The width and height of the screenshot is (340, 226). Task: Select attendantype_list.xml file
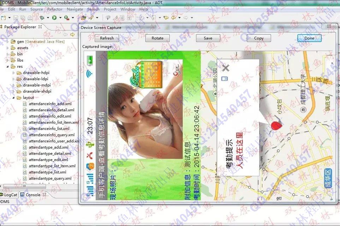pos(48,172)
